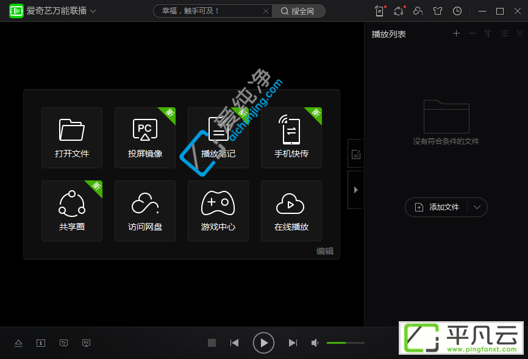The height and width of the screenshot is (359, 528).
Task: Minimize the player window
Action: click(x=482, y=11)
